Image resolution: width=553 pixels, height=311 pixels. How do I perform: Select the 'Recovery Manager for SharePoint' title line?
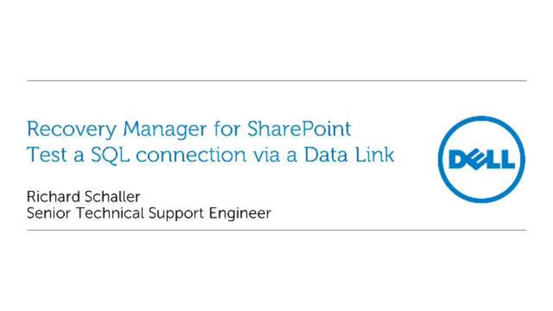189,130
